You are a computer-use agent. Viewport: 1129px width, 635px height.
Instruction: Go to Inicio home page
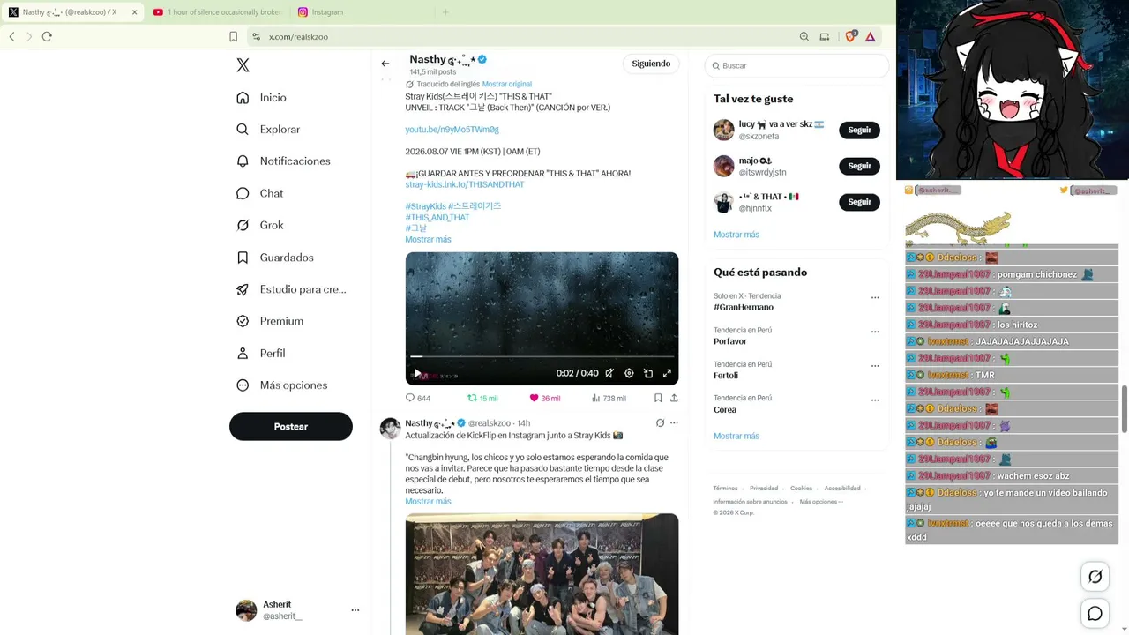point(262,98)
